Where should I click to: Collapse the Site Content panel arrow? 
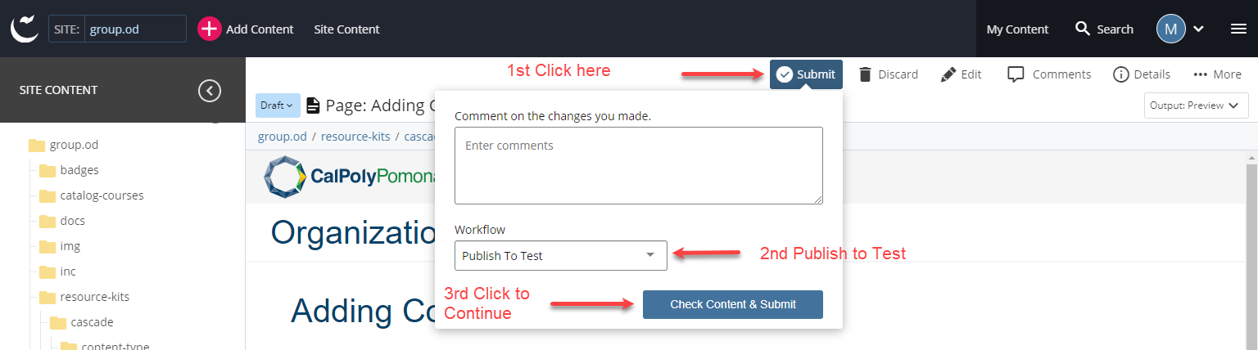coord(210,90)
